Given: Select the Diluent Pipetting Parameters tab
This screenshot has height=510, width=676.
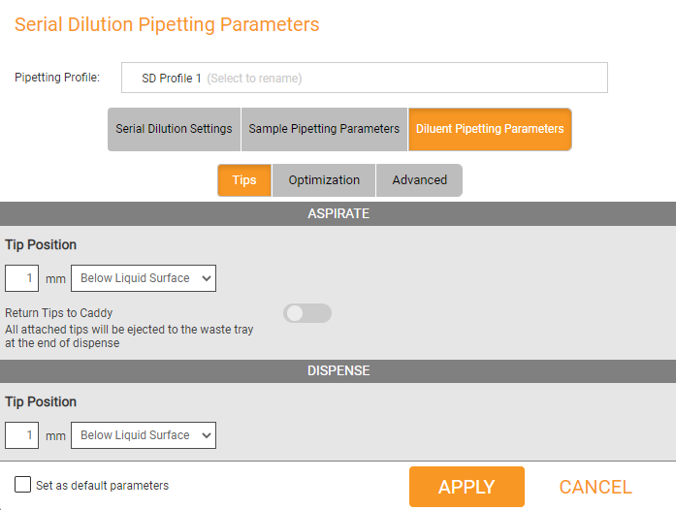Looking at the screenshot, I should coord(490,129).
